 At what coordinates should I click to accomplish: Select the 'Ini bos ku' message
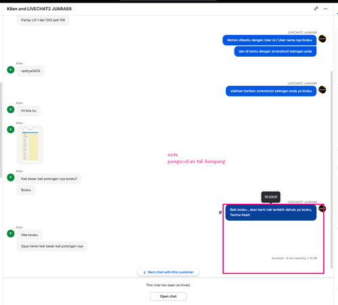[x=28, y=111]
